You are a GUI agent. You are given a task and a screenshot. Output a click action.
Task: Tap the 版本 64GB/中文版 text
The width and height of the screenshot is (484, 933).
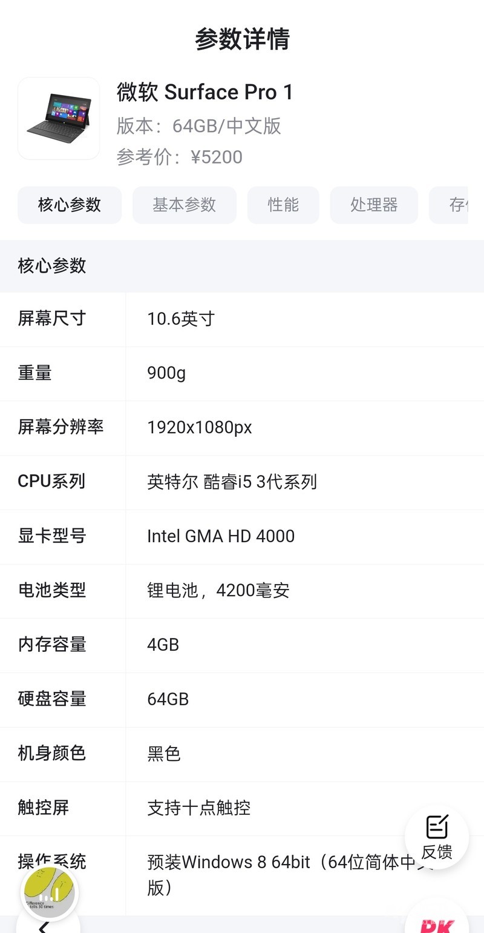(199, 125)
